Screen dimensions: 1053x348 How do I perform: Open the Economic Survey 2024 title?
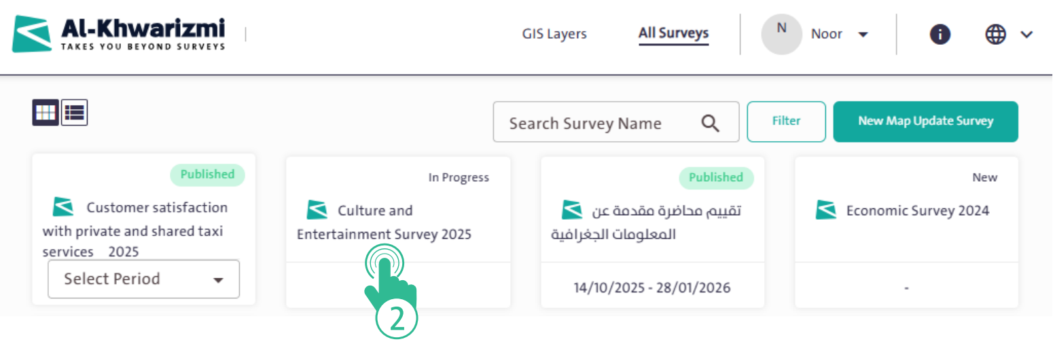pyautogui.click(x=917, y=211)
